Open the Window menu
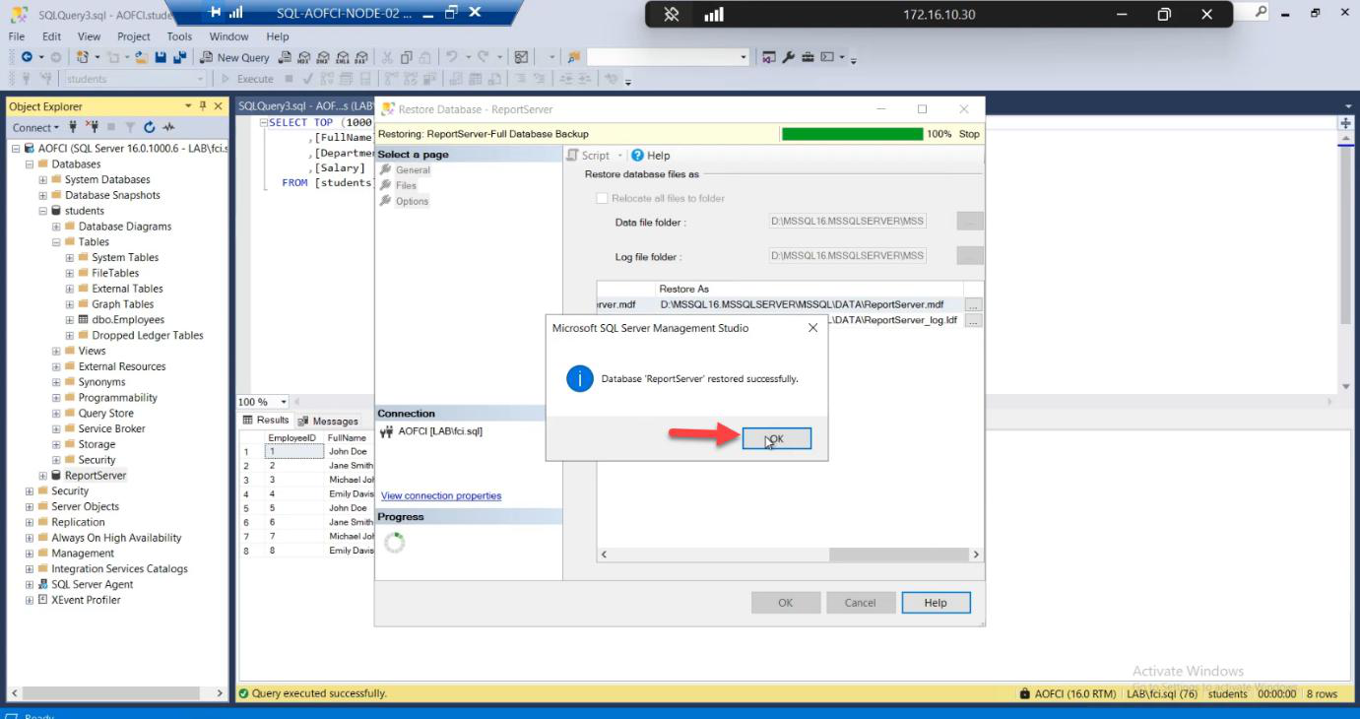 click(228, 36)
